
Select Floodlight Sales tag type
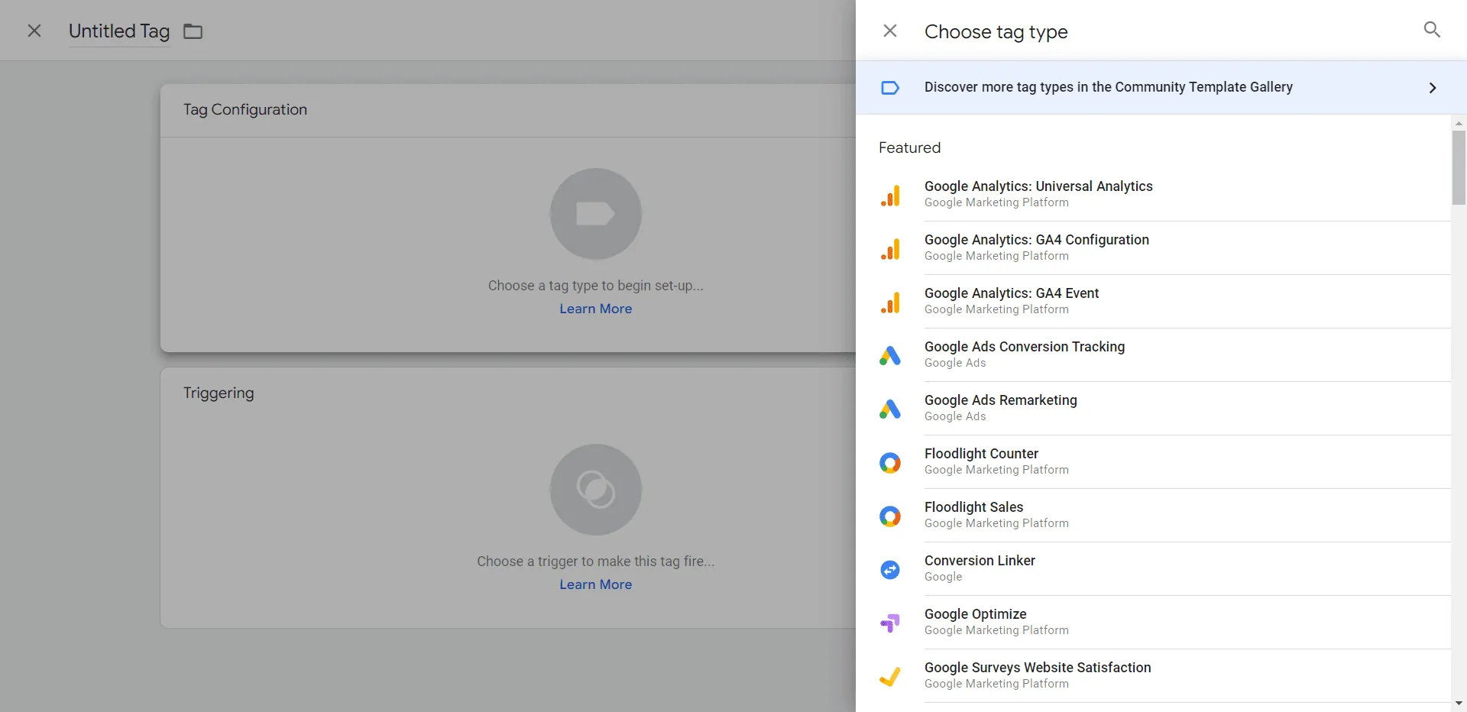pos(1154,516)
